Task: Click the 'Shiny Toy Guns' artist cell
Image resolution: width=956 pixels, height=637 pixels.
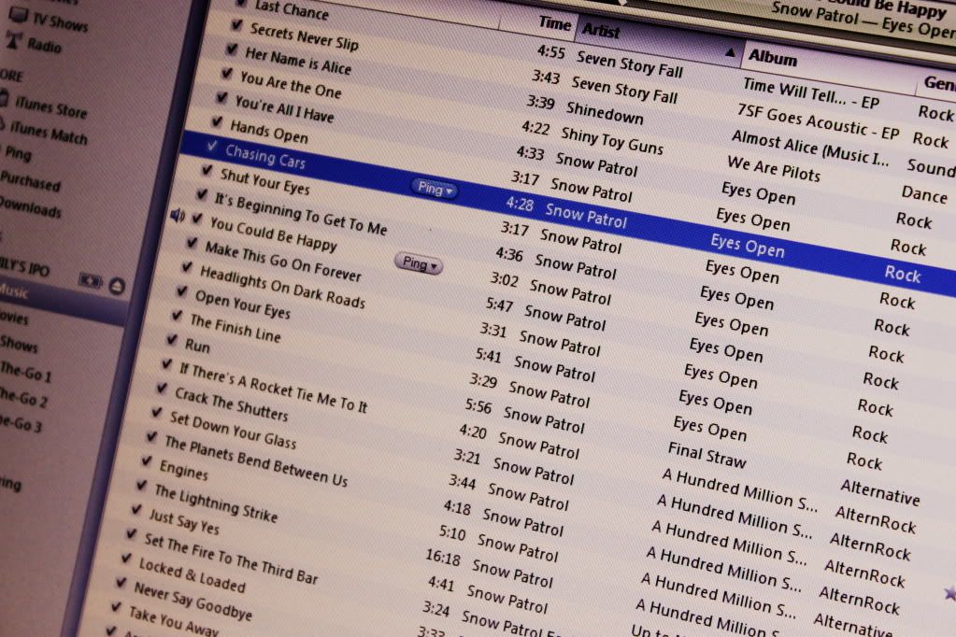Action: point(612,140)
